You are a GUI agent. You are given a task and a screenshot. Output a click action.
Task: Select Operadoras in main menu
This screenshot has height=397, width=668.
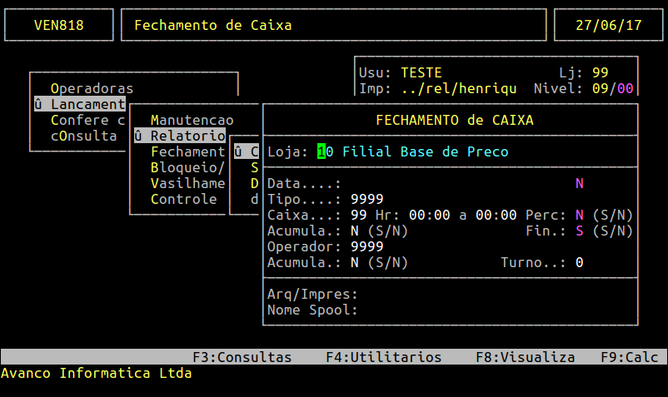[92, 88]
